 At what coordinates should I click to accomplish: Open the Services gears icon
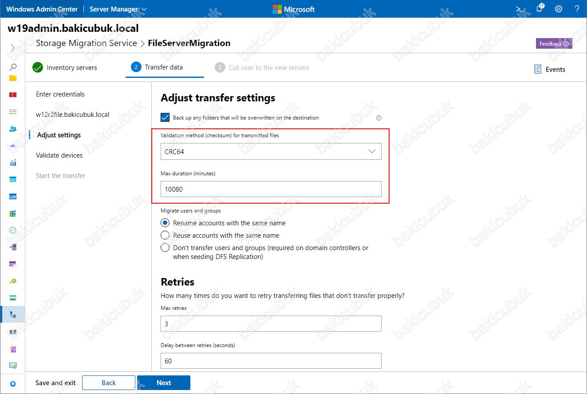(x=13, y=281)
